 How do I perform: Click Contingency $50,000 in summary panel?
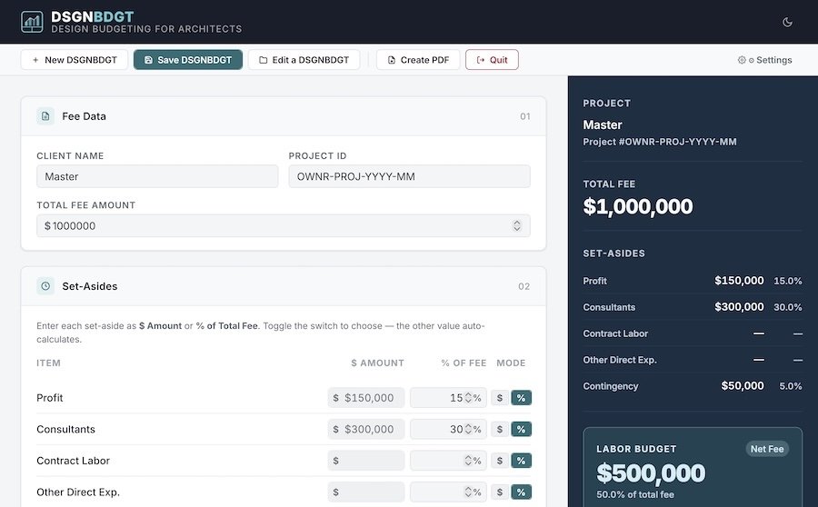(x=743, y=385)
